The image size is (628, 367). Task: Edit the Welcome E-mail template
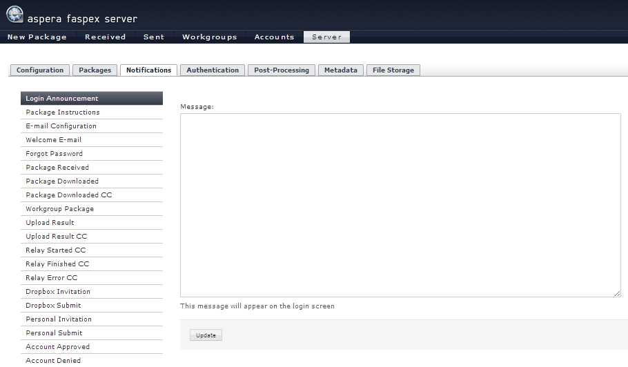[x=92, y=139]
